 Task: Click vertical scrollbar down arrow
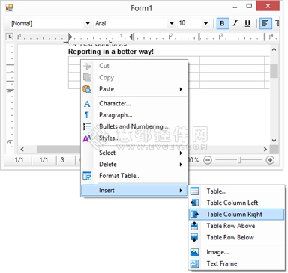coord(274,141)
